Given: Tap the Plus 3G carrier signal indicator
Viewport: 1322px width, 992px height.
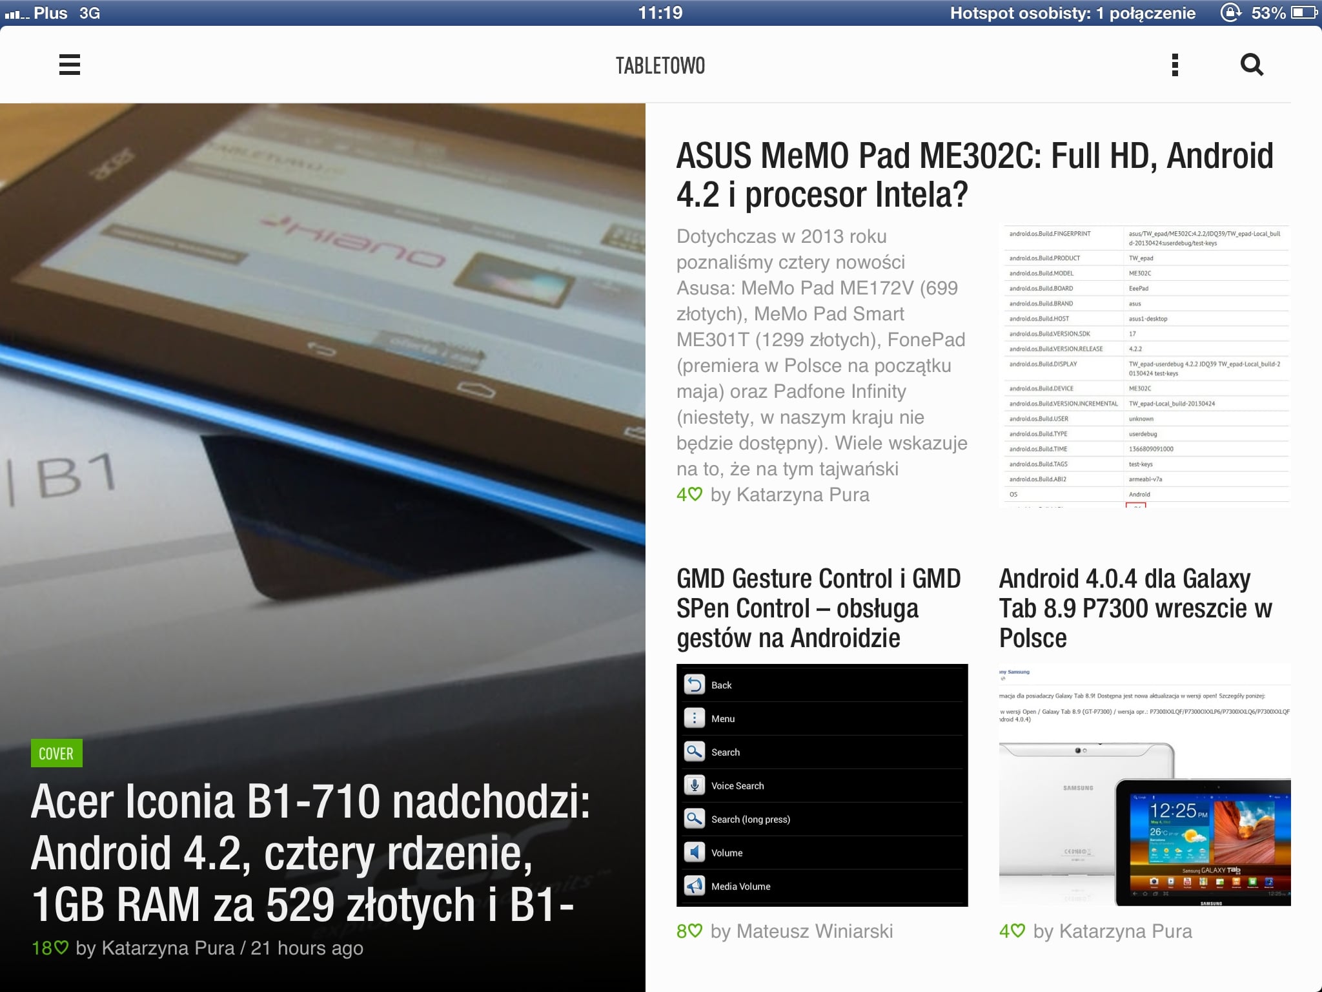Looking at the screenshot, I should pyautogui.click(x=52, y=13).
